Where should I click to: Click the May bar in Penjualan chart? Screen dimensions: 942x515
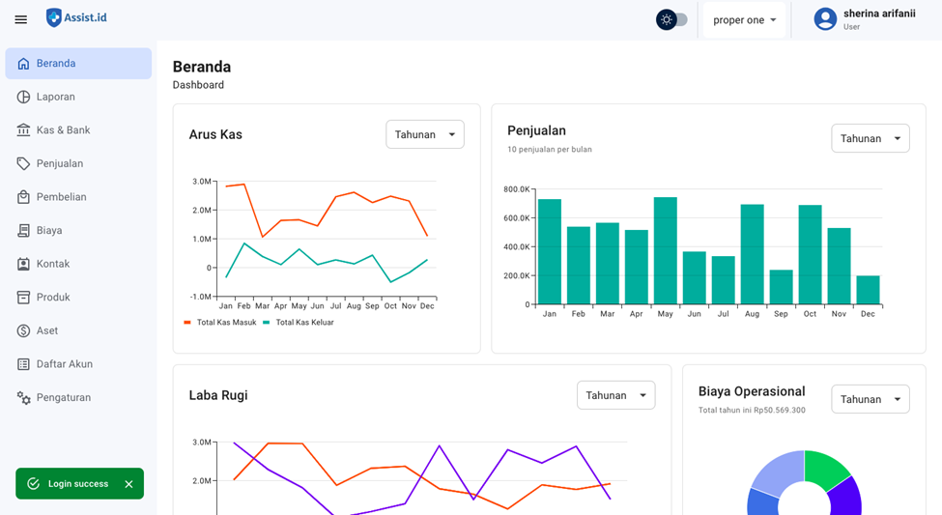click(x=665, y=251)
